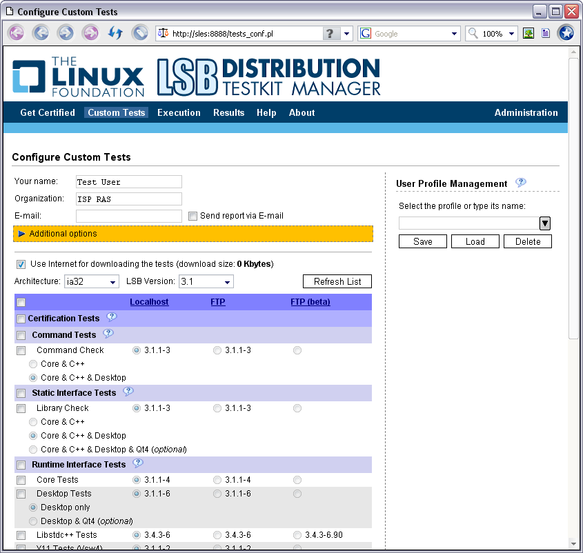The image size is (583, 553).
Task: Click the FTP (beta) column link
Action: coord(310,302)
